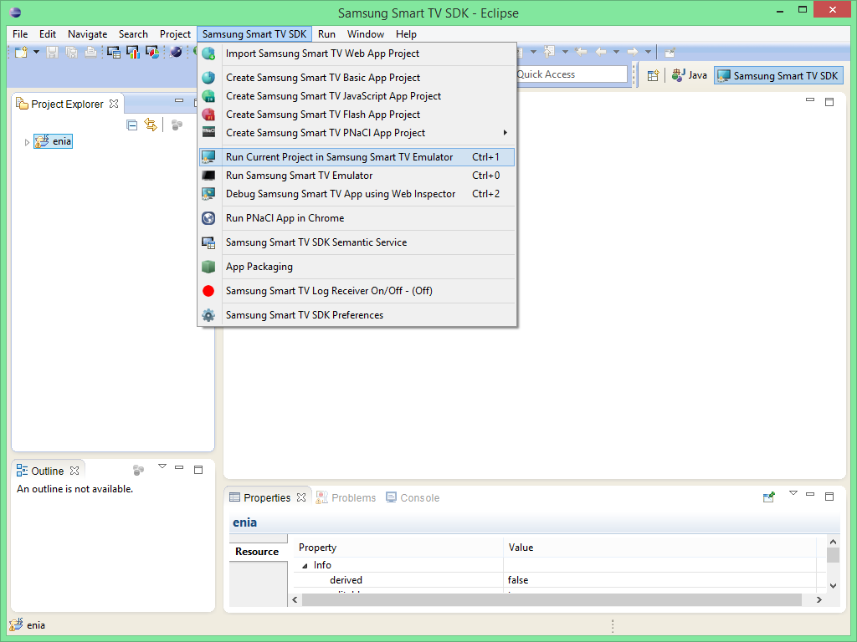Click the Previous Annotation up-arrow toolbar icon
The image size is (857, 642).
pos(549,52)
